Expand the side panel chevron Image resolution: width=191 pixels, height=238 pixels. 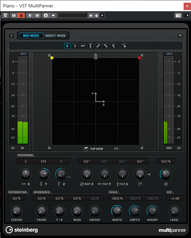click(x=12, y=35)
